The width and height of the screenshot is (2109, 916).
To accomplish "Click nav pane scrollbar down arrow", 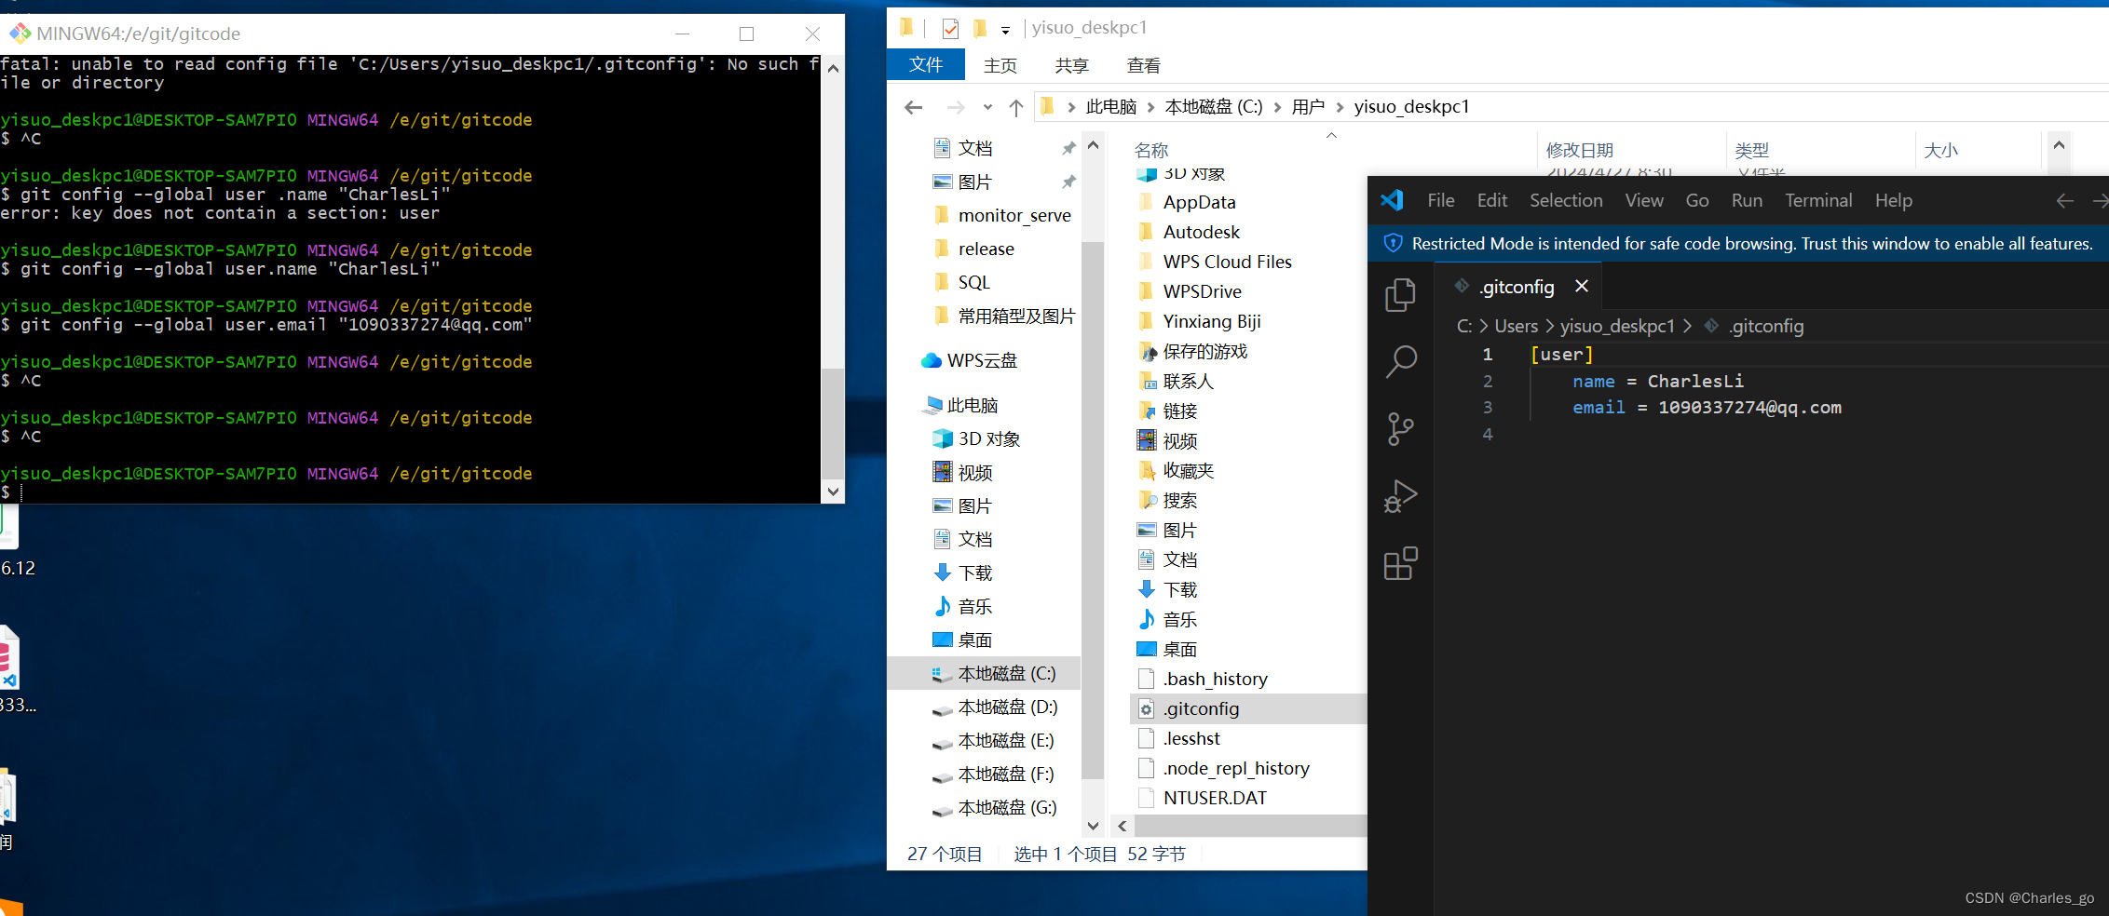I will pyautogui.click(x=1093, y=826).
